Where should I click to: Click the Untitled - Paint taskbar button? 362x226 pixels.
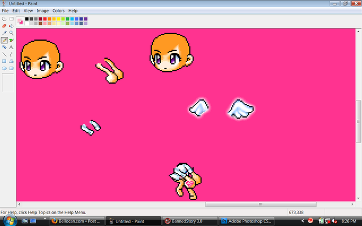(x=133, y=221)
